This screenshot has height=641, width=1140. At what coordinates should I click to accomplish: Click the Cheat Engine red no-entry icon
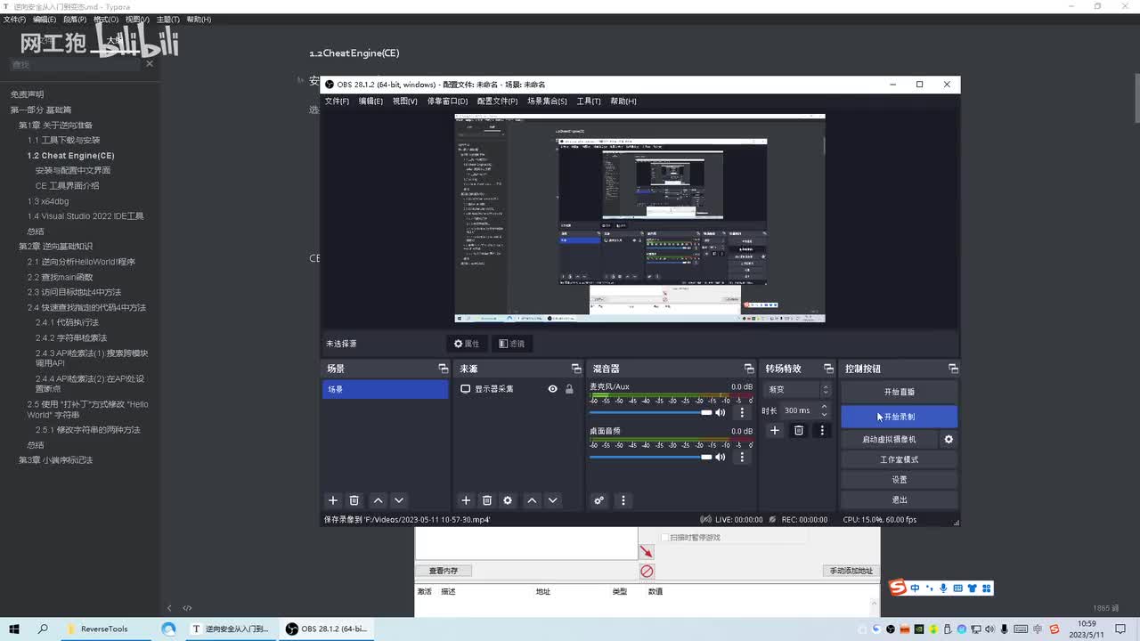coord(647,571)
